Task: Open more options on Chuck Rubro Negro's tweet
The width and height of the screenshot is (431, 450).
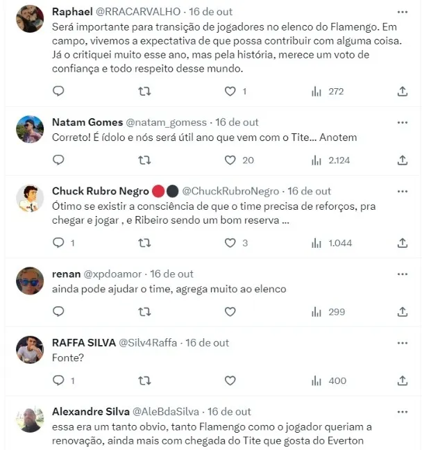Action: point(403,191)
